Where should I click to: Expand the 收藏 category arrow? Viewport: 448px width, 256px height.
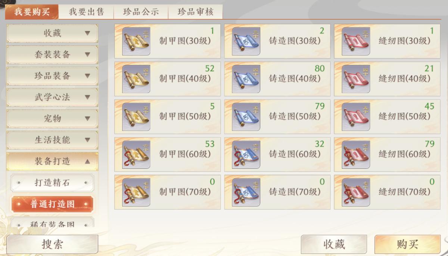[x=87, y=33]
